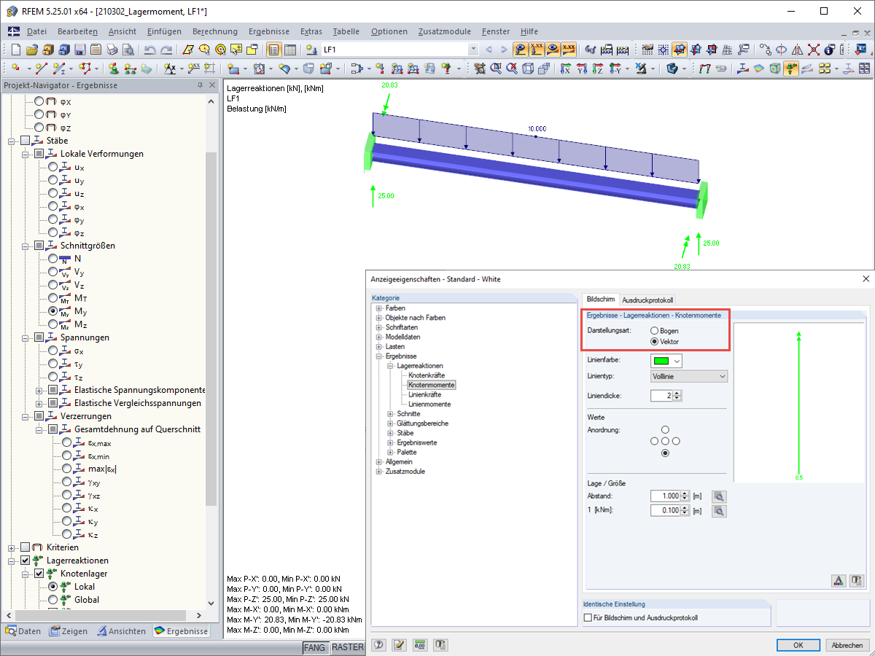Select the Mz internal force radio button

[52, 324]
